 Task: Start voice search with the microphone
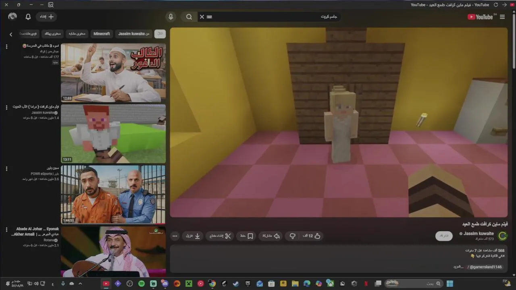click(x=171, y=17)
